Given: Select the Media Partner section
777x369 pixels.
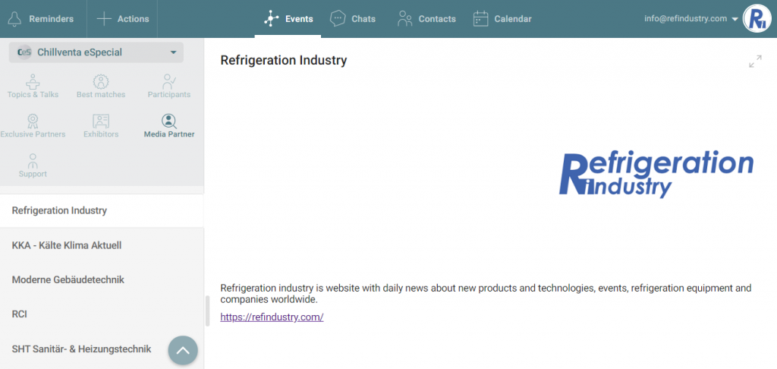Looking at the screenshot, I should click(169, 127).
